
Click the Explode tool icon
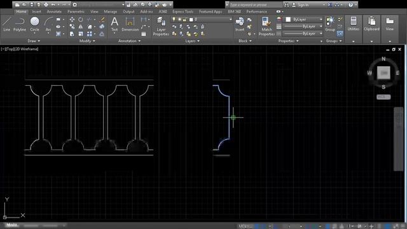point(102,27)
